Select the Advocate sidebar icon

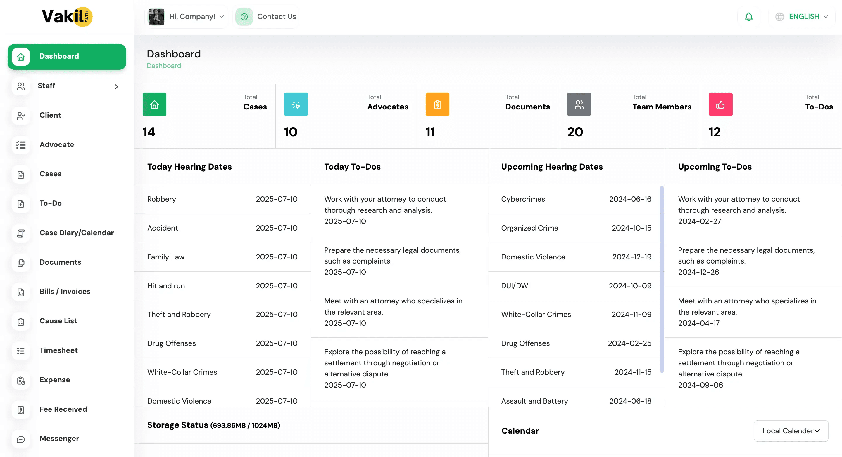click(21, 145)
